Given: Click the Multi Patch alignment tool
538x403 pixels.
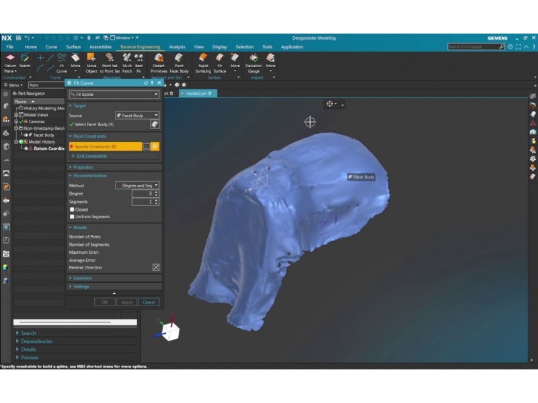Looking at the screenshot, I should [127, 62].
